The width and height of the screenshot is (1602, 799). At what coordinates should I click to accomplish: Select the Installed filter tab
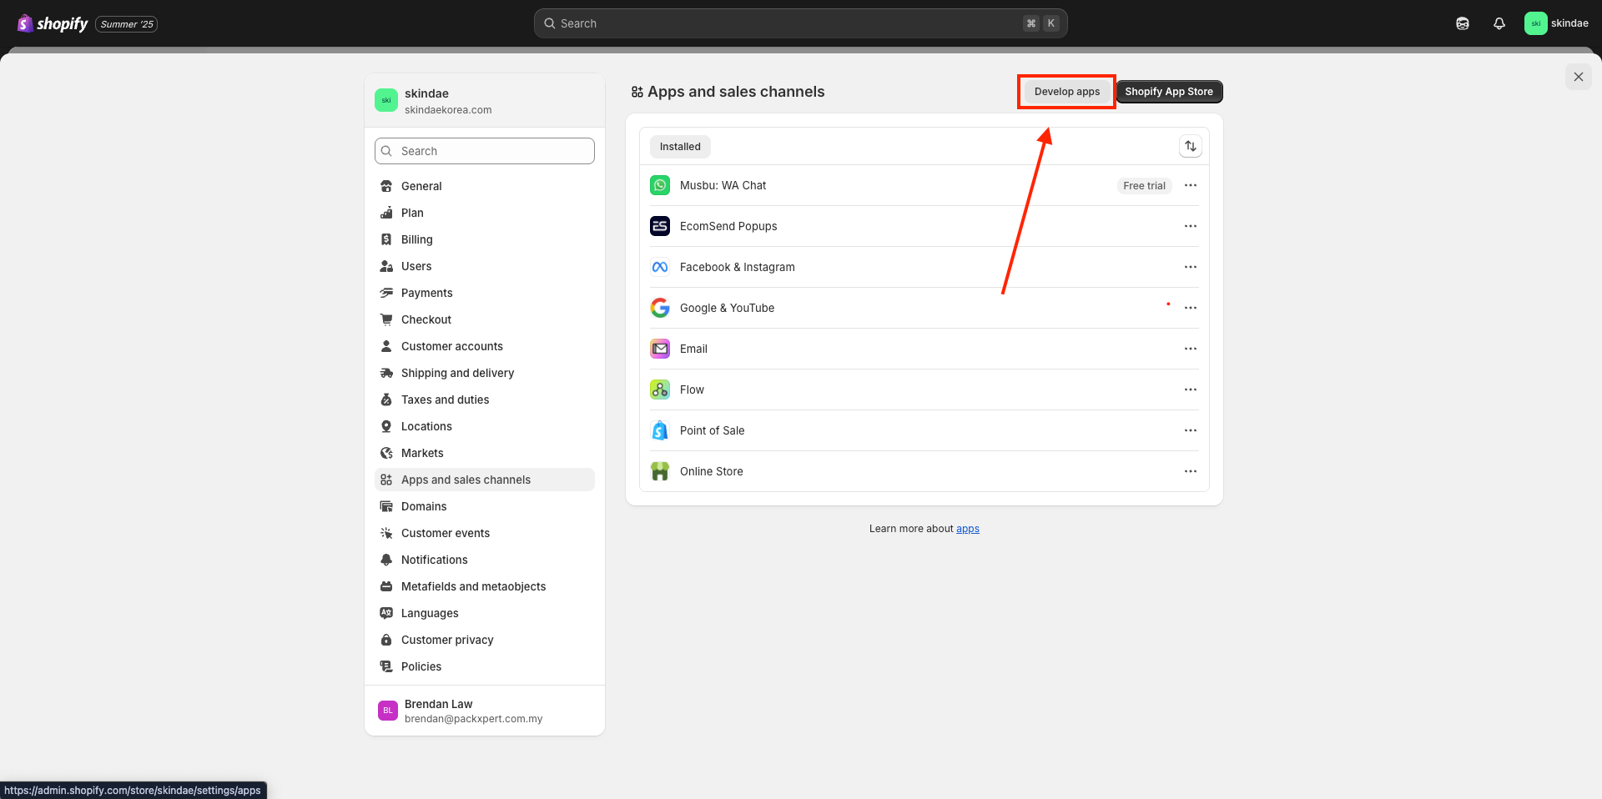(x=680, y=147)
